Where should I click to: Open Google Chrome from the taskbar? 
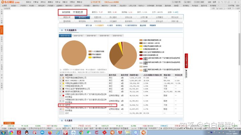point(81,133)
